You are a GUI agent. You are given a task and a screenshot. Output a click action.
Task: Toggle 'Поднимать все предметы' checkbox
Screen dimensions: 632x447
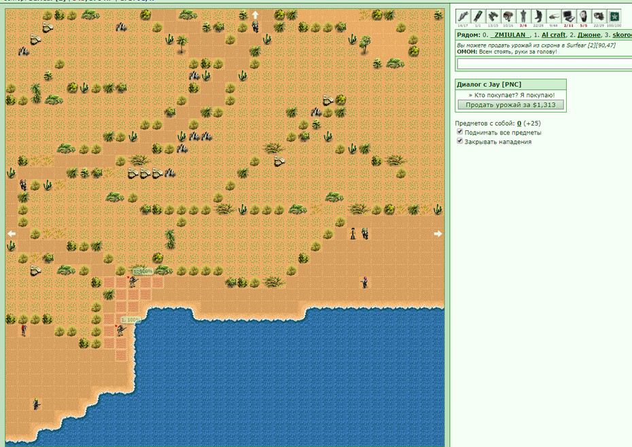pyautogui.click(x=459, y=132)
